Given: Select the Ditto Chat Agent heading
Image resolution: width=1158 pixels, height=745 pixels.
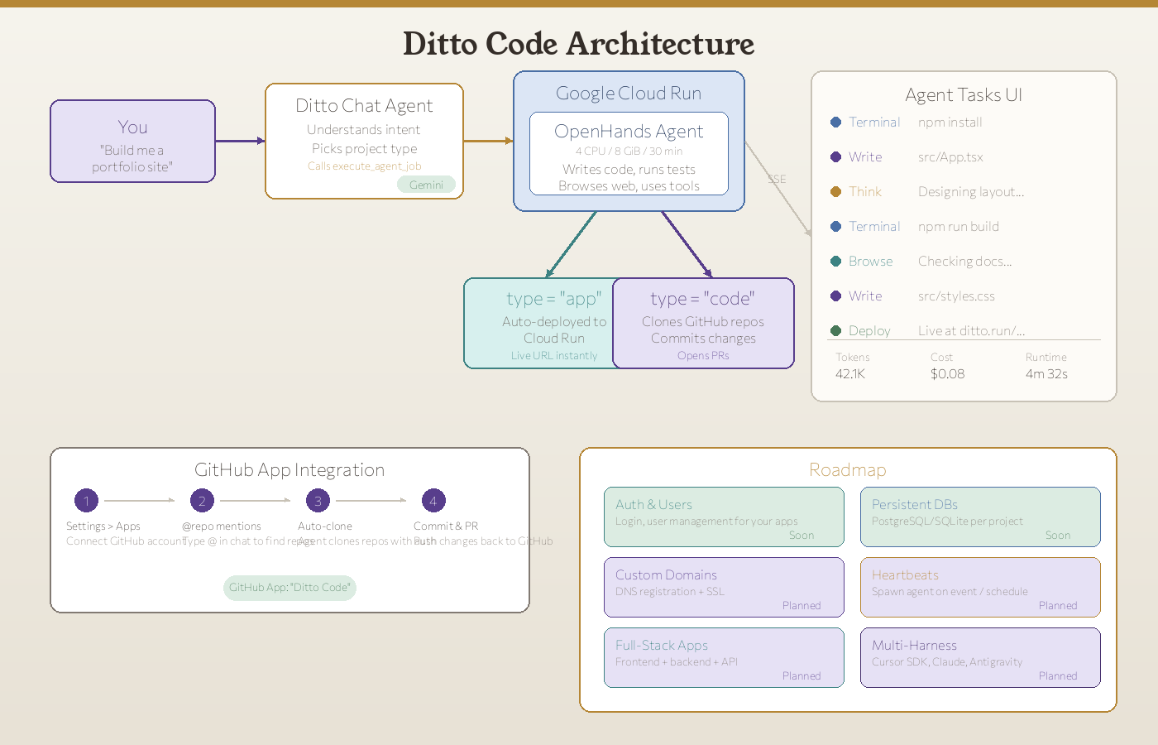Looking at the screenshot, I should tap(364, 106).
